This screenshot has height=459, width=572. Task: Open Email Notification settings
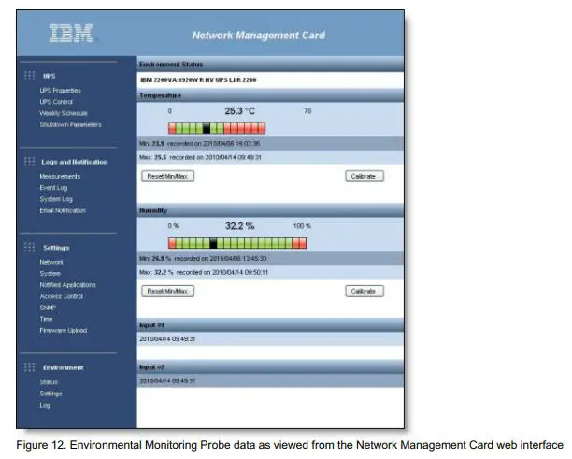click(63, 210)
